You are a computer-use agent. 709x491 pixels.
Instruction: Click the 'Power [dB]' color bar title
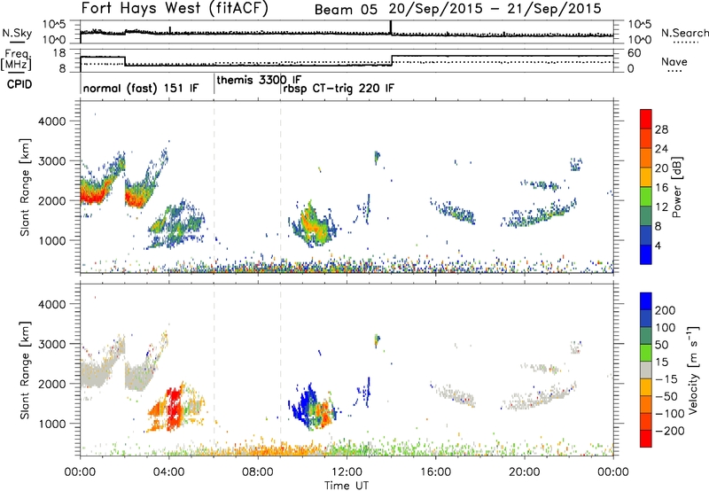tap(677, 187)
